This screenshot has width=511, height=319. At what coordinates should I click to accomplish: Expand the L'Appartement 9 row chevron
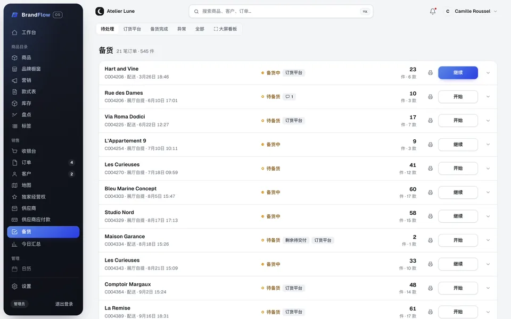[488, 145]
